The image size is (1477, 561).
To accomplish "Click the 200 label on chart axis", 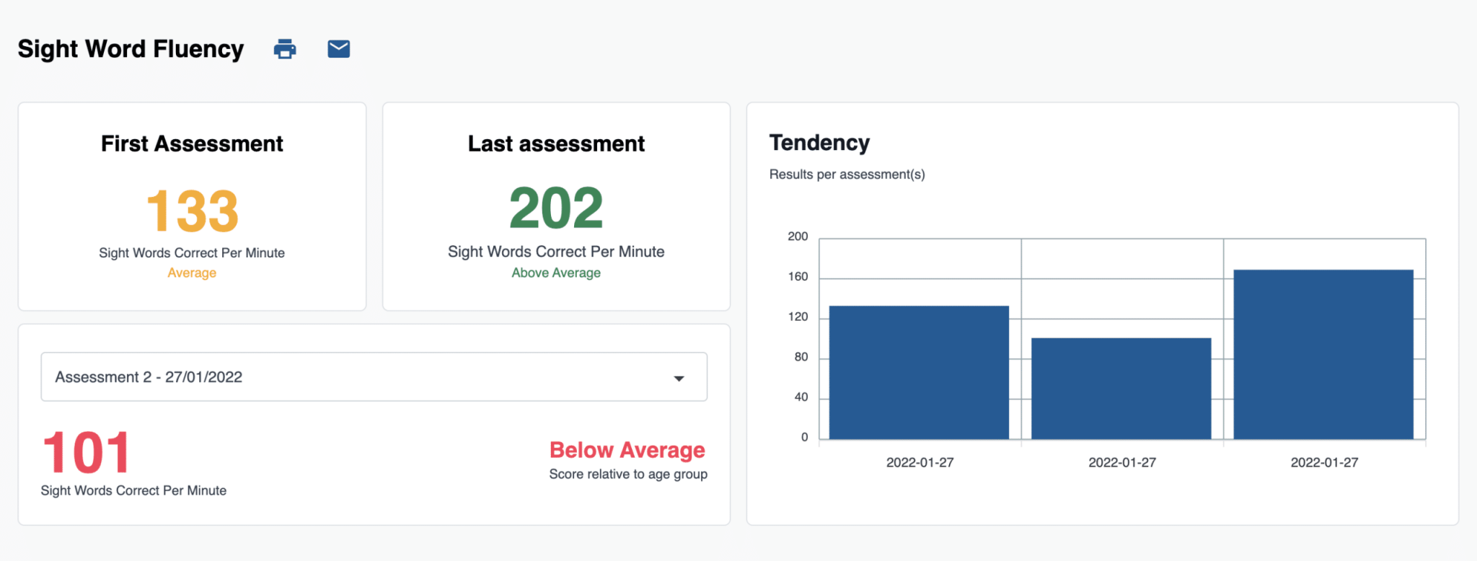I will click(x=798, y=237).
